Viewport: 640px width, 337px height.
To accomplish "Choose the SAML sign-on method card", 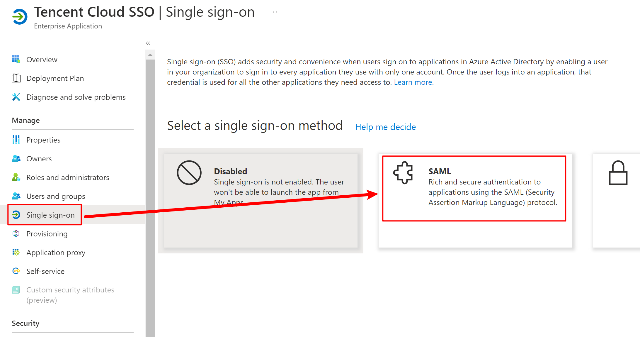I will [x=474, y=188].
